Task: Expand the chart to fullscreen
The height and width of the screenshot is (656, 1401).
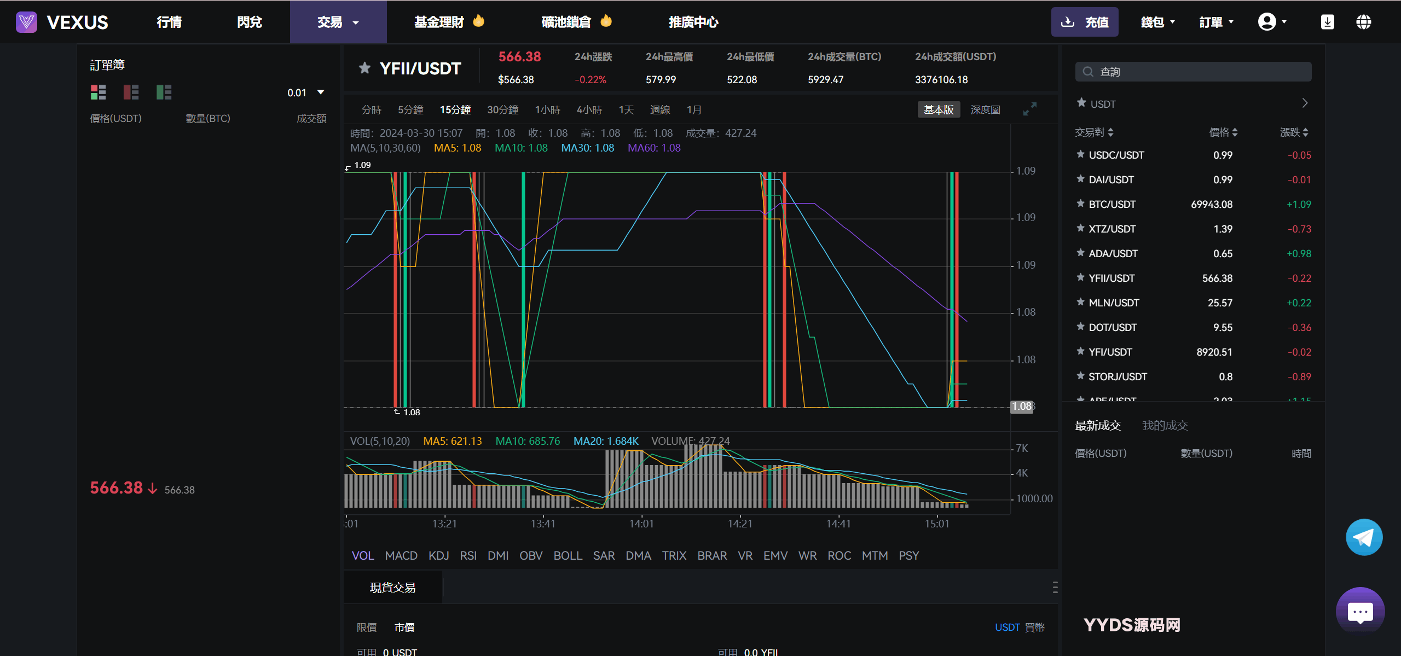Action: tap(1029, 109)
